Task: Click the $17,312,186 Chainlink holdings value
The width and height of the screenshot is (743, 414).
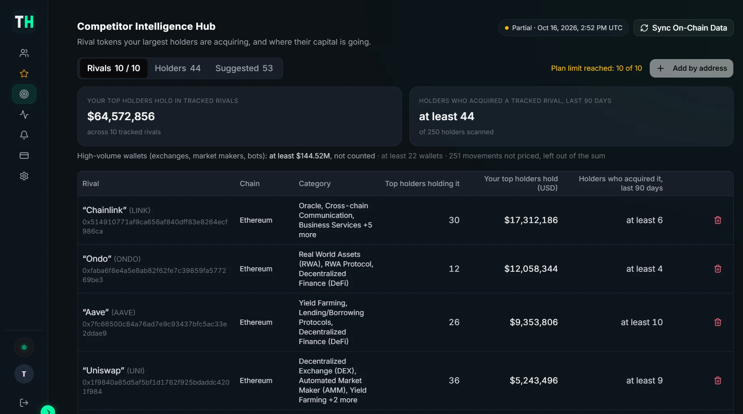Action: [x=531, y=220]
